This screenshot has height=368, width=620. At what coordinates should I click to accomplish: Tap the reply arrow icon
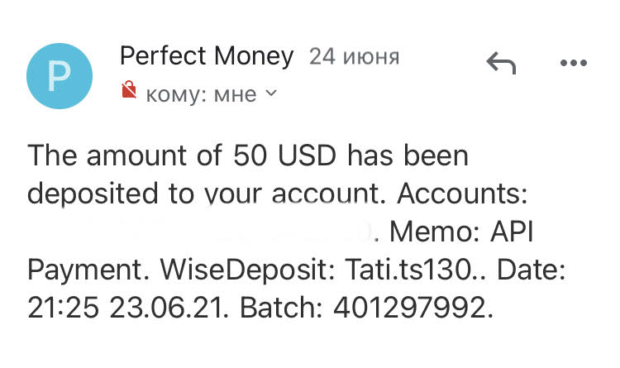click(501, 62)
